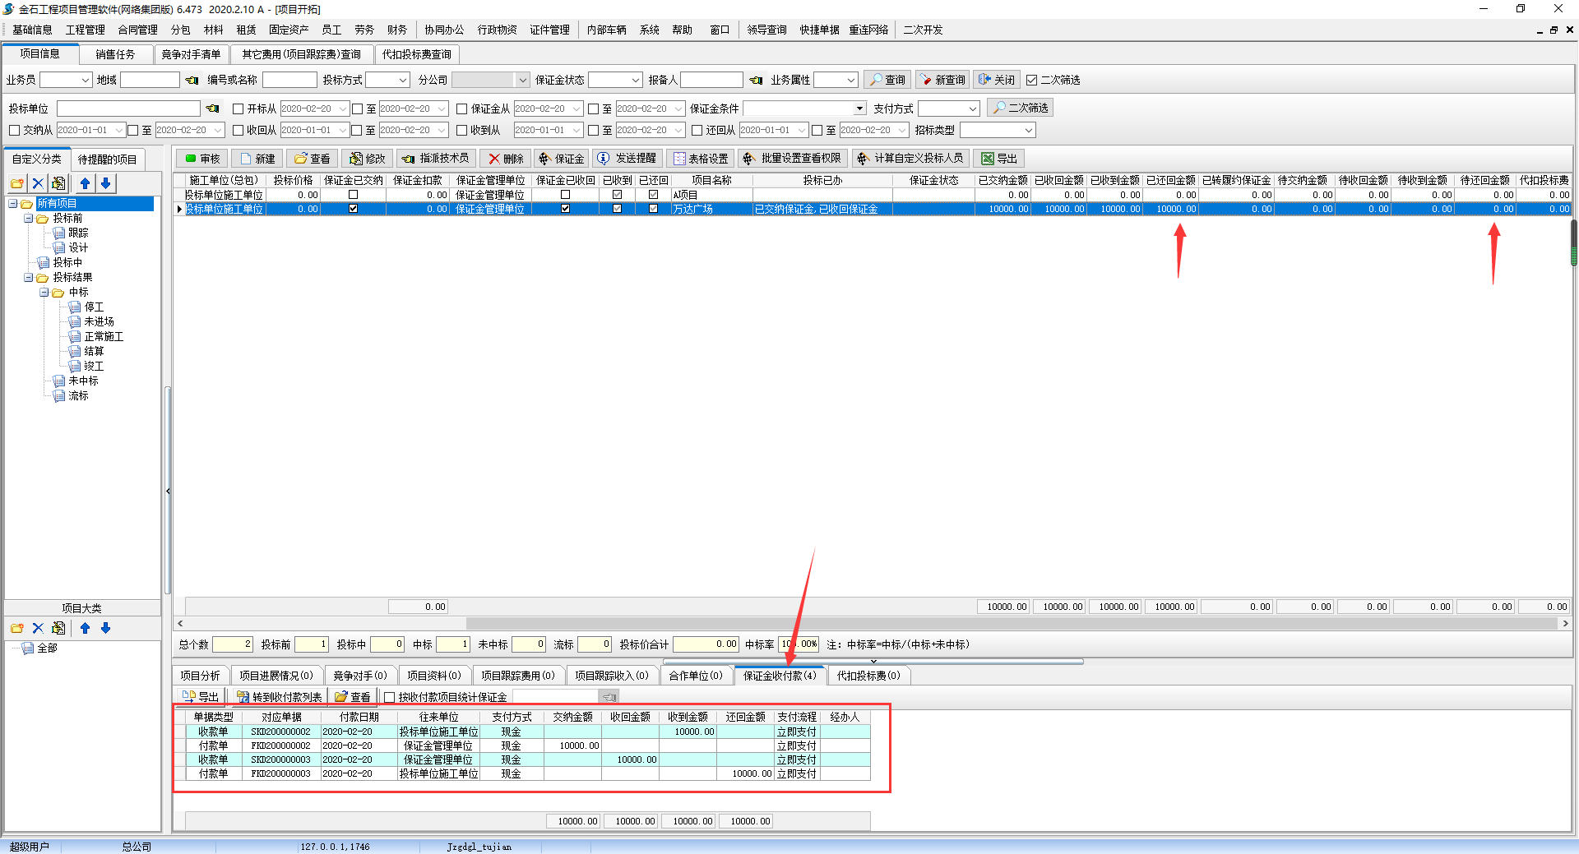
Task: Collapse the 投标结果 tree node
Action: 28,278
